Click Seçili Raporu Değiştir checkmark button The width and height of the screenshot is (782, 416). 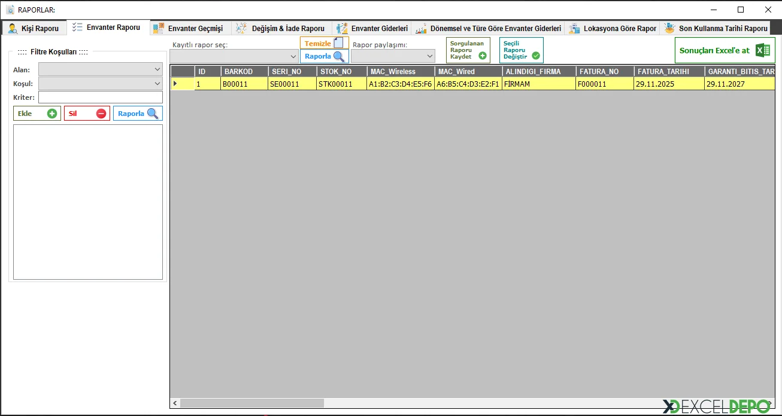521,50
